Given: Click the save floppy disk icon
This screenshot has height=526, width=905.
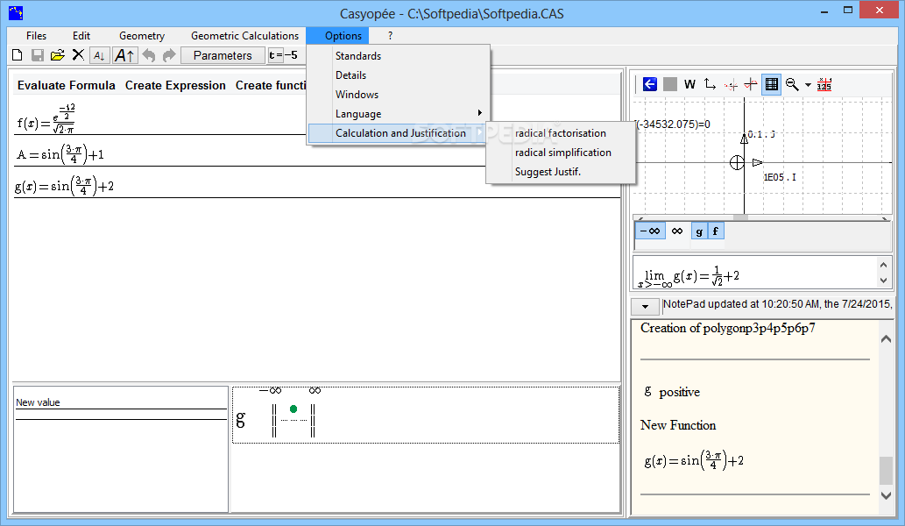Looking at the screenshot, I should click(x=38, y=55).
